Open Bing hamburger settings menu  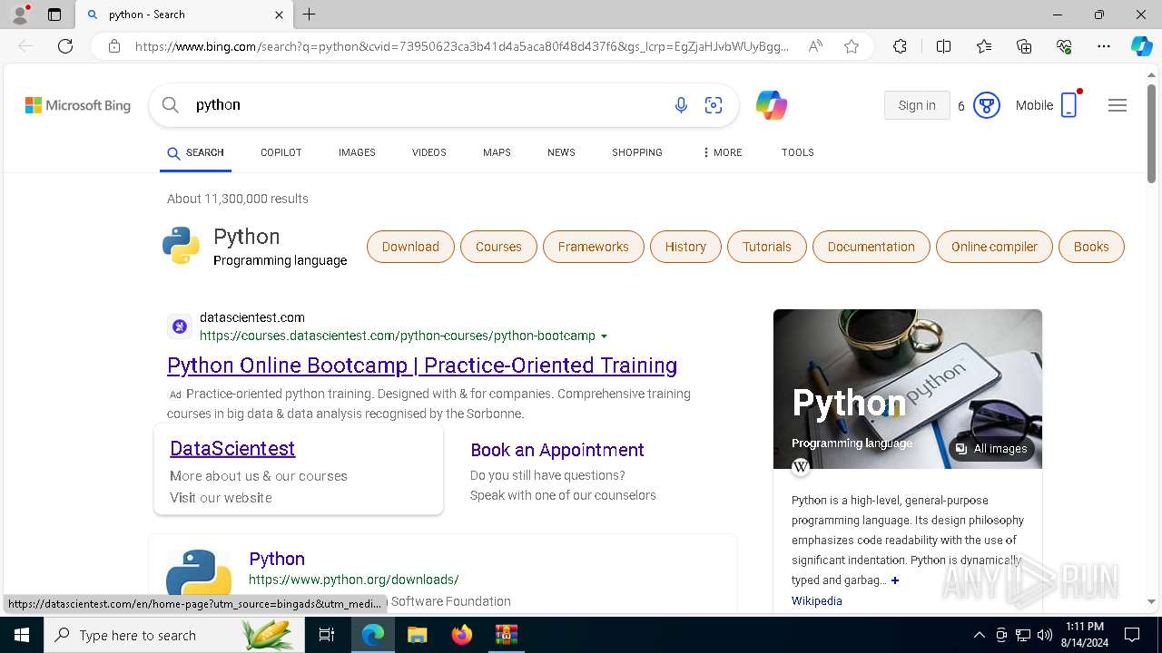(1118, 105)
